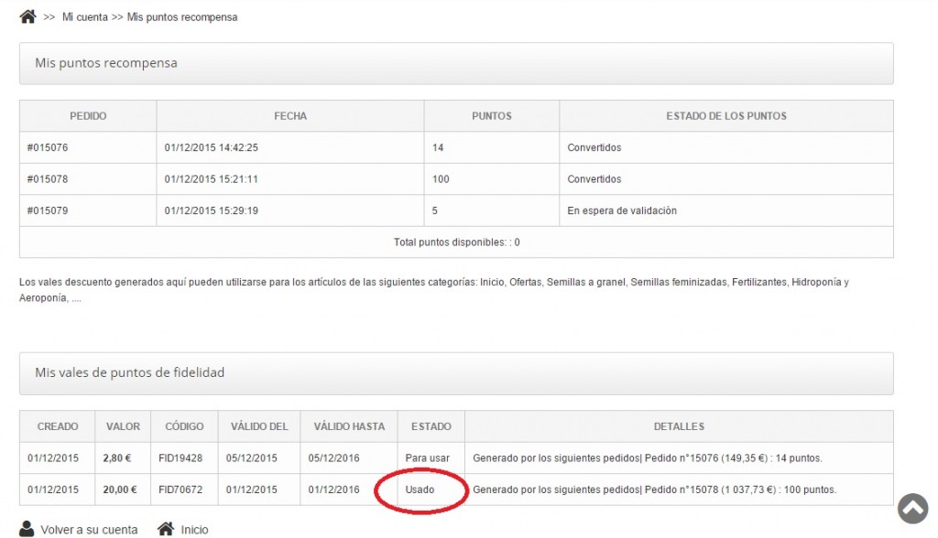Click the points value 14
The image size is (938, 538).
tap(438, 147)
